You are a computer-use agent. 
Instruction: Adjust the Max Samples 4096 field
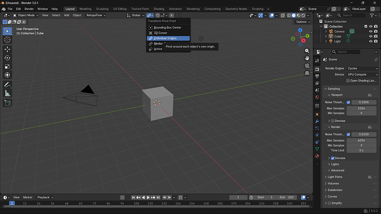(361, 141)
